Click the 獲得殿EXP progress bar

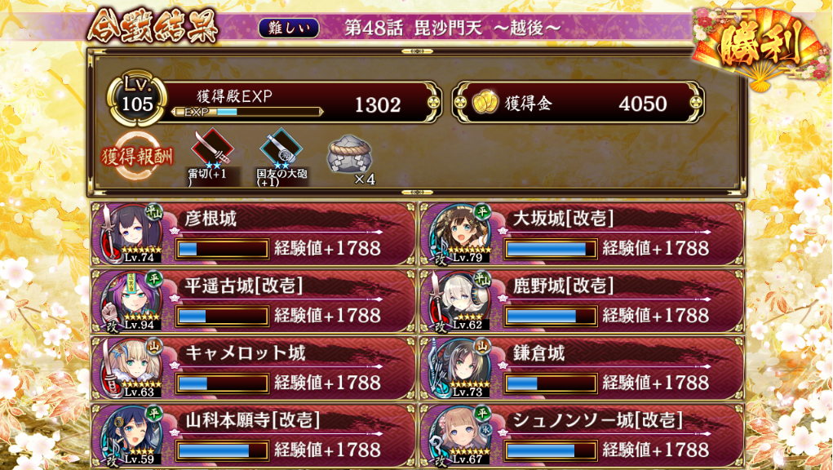[x=247, y=112]
